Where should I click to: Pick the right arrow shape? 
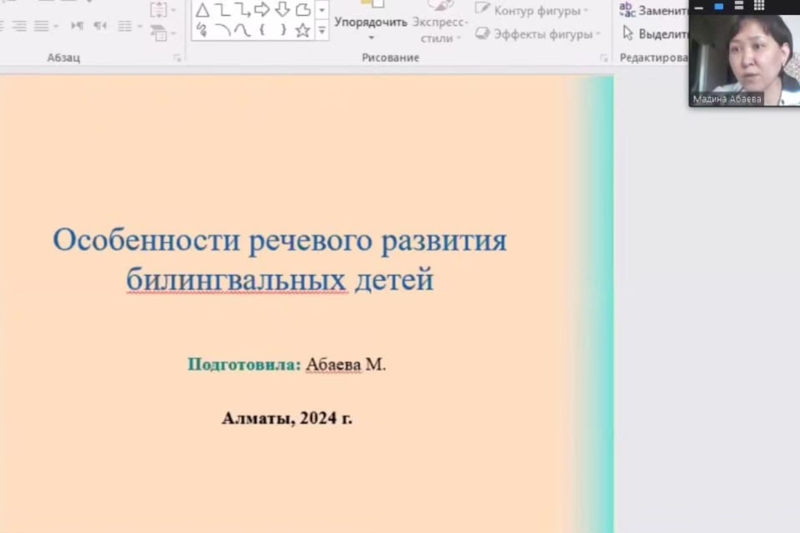pyautogui.click(x=262, y=9)
